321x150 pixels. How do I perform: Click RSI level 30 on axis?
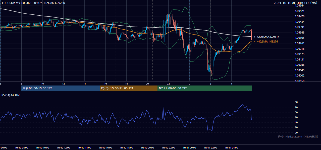pos(296,127)
